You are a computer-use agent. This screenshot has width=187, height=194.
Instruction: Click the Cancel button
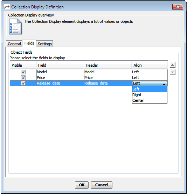pyautogui.click(x=102, y=185)
